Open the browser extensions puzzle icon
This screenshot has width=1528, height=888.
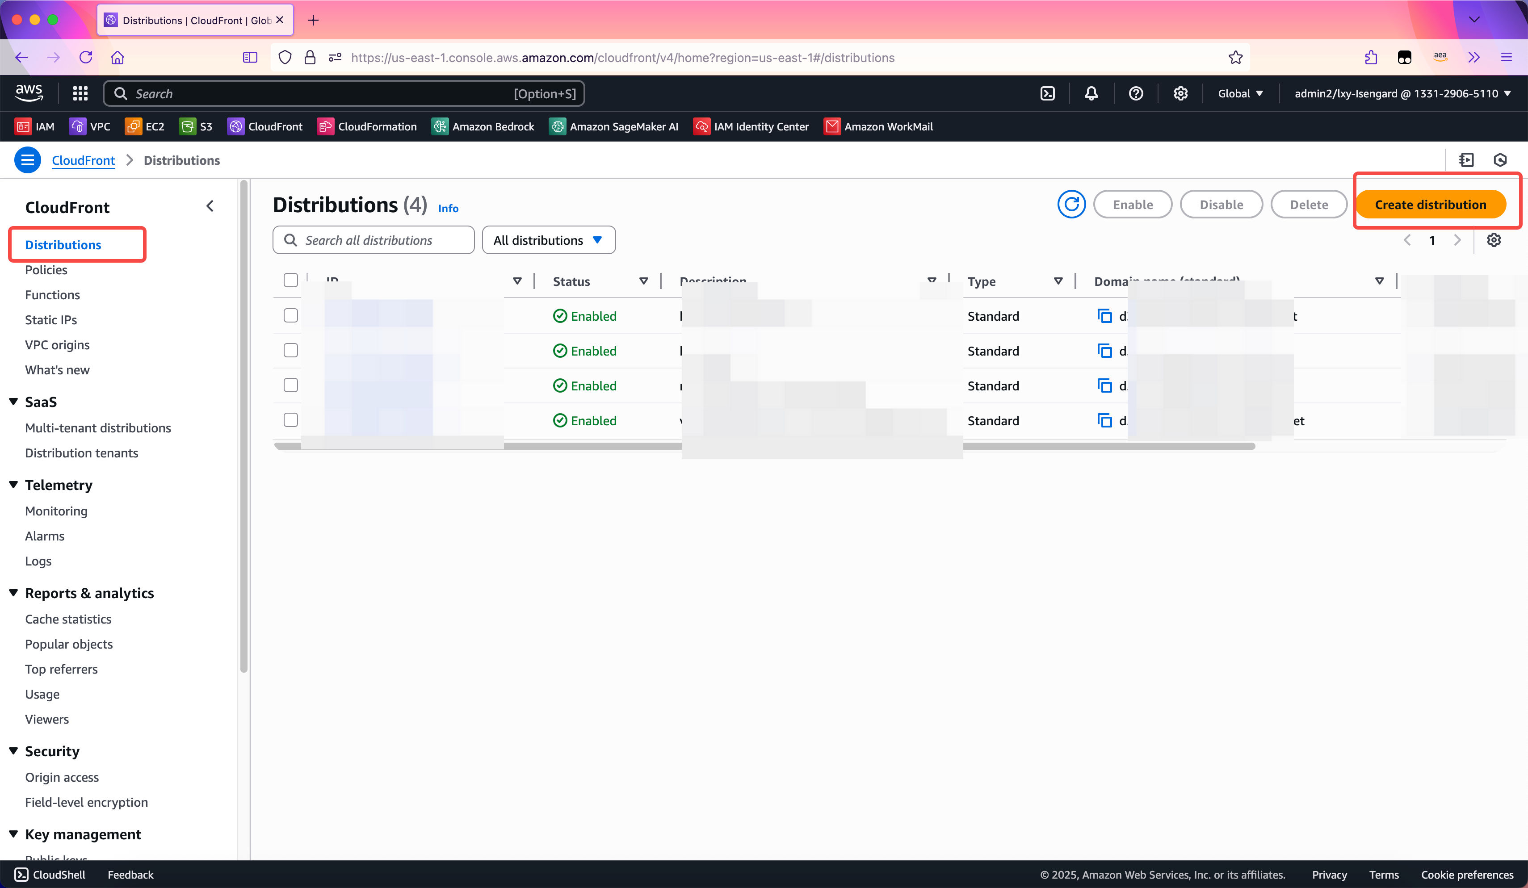tap(1370, 58)
